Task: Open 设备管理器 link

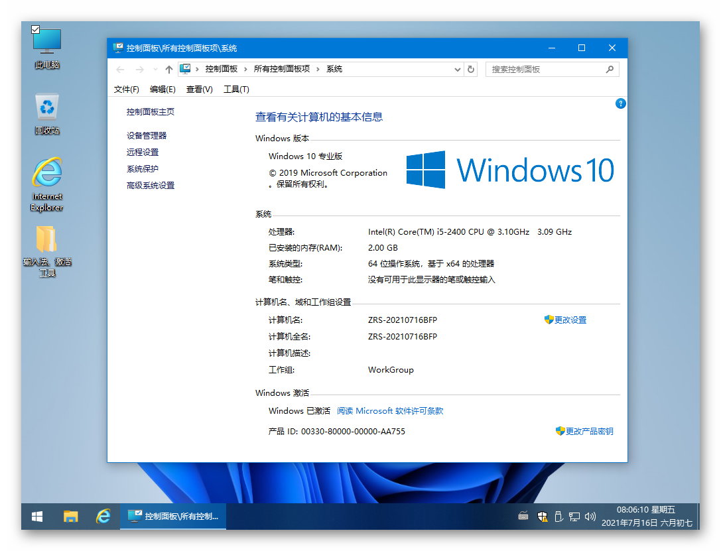Action: click(147, 135)
